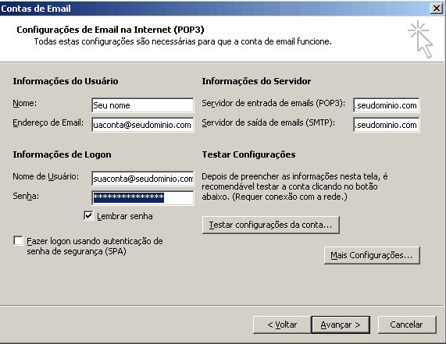446x344 pixels.
Task: Click the Nome de Usuário field
Action: tap(143, 179)
